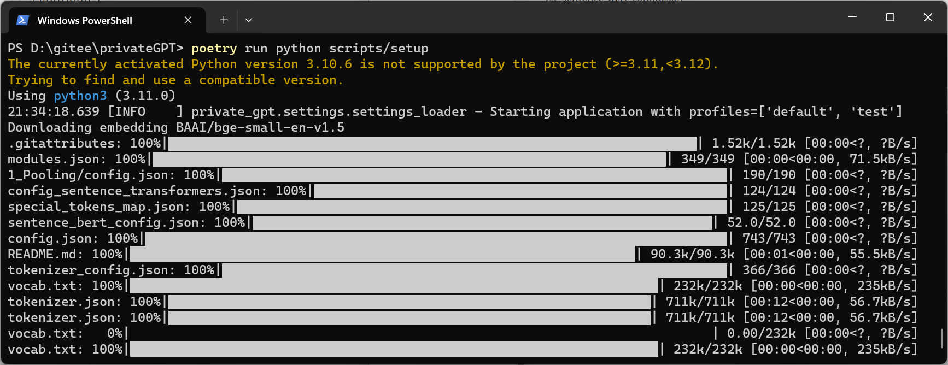Viewport: 948px width, 365px height.
Task: Click the vertical scrollbar thumb
Action: pos(941,338)
